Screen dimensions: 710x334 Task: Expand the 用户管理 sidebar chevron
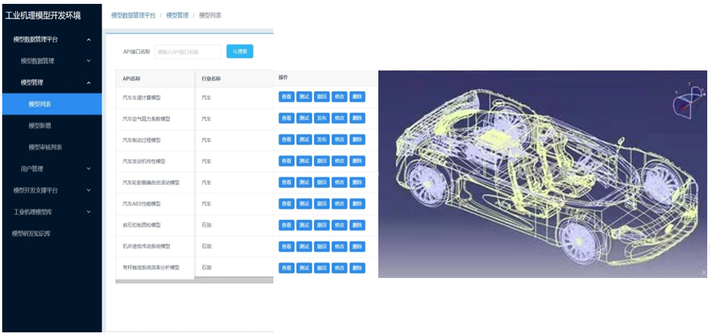(89, 169)
